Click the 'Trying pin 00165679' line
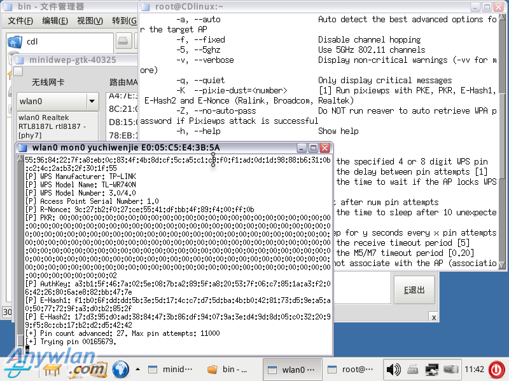The width and height of the screenshot is (509, 381). click(71, 342)
